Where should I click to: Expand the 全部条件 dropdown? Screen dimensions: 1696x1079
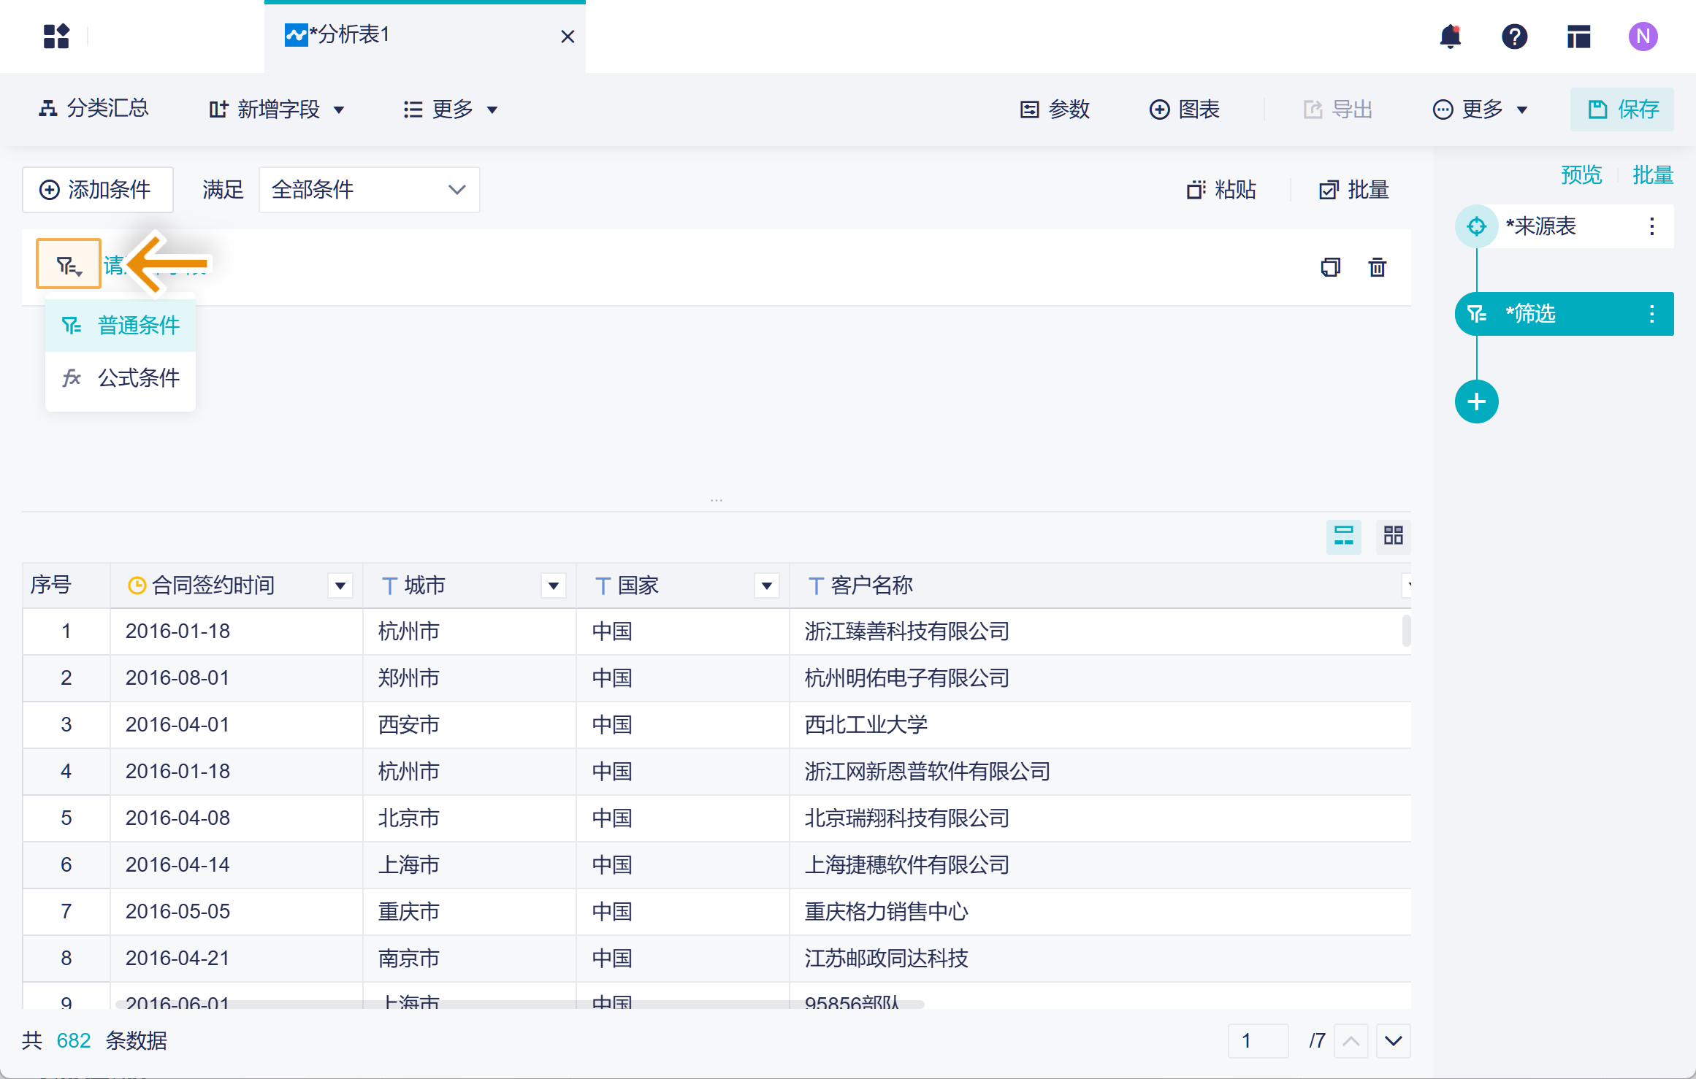tap(369, 190)
